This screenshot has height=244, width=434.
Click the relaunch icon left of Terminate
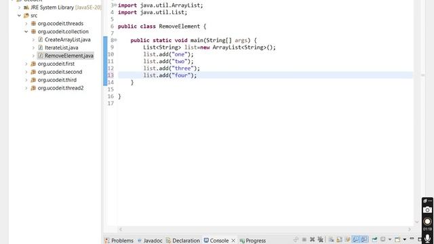pyautogui.click(x=296, y=239)
